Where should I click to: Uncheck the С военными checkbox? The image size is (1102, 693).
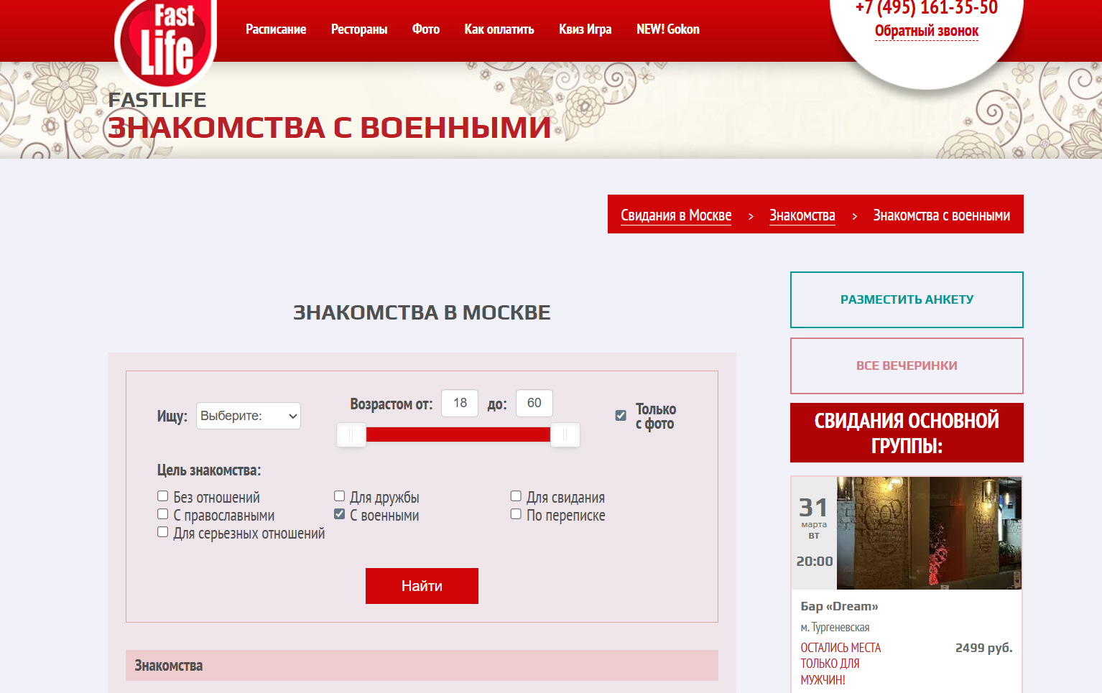(340, 514)
